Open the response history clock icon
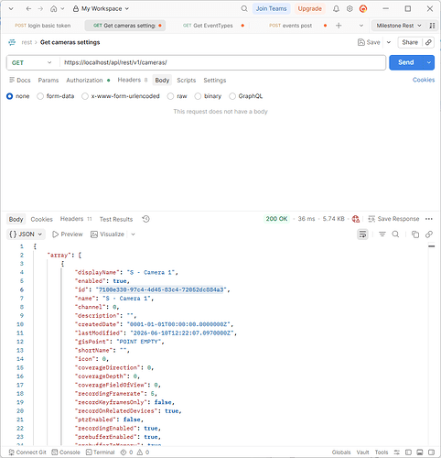441x458 pixels. [x=146, y=219]
